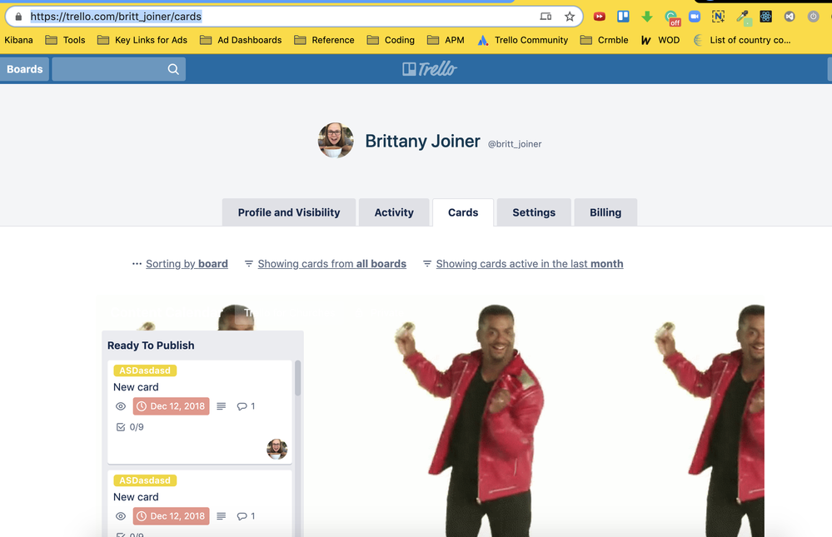Expand the Tools bookmarks folder

click(65, 40)
